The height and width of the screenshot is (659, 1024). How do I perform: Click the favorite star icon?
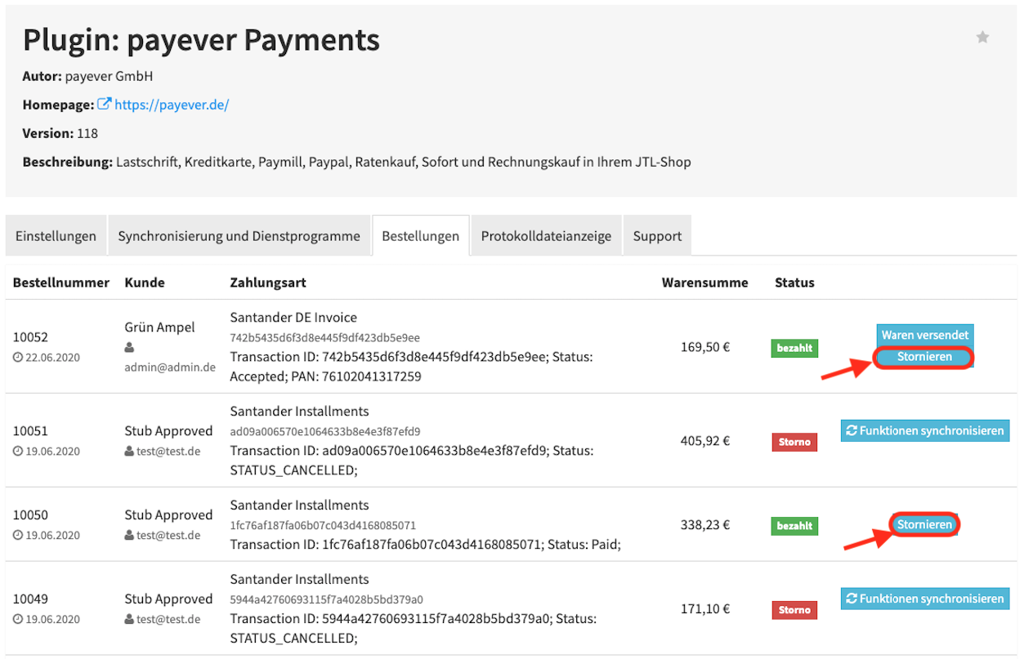(x=982, y=38)
